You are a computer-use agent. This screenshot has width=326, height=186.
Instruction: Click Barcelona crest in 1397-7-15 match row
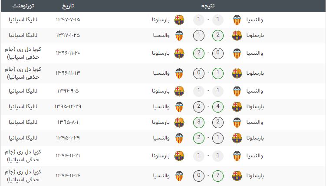[x=179, y=20]
